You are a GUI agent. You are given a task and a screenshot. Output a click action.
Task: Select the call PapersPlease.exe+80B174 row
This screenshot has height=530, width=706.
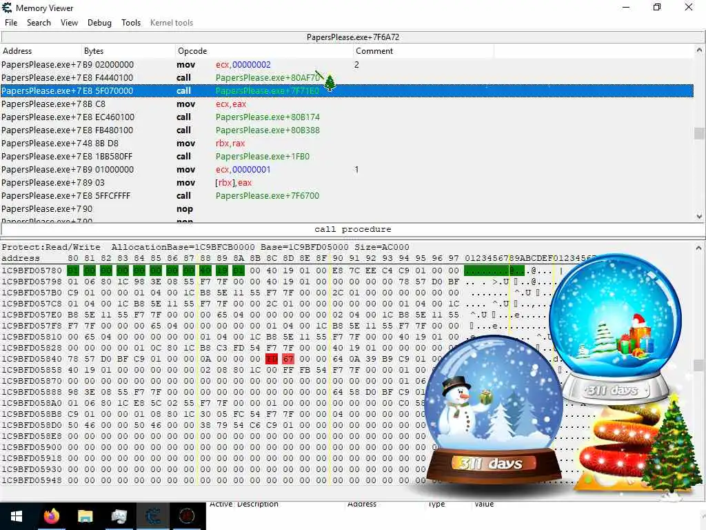click(x=347, y=117)
